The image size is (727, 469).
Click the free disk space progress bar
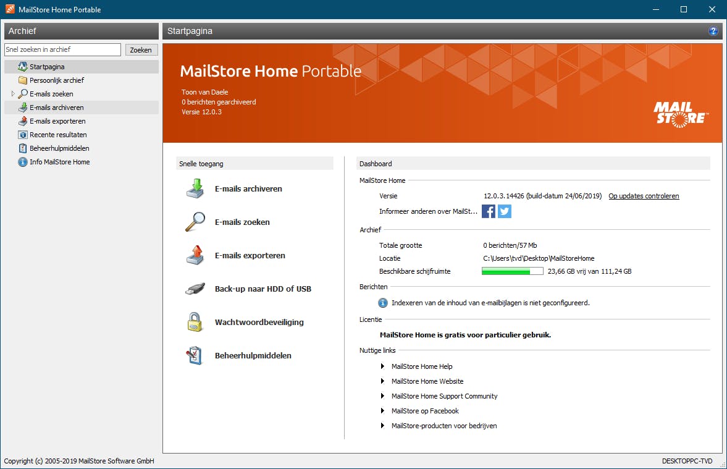click(512, 271)
